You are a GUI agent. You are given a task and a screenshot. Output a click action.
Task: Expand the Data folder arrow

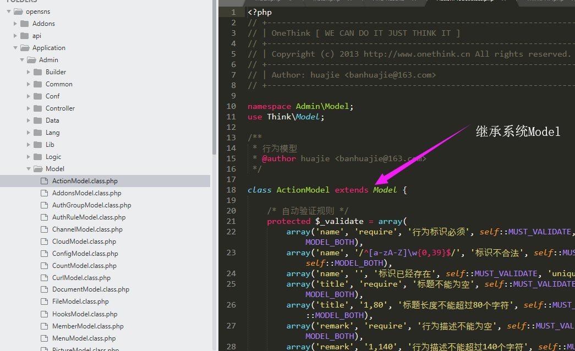pos(29,120)
